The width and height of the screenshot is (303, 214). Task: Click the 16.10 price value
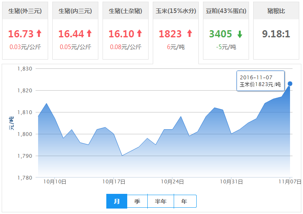pyautogui.click(x=121, y=34)
